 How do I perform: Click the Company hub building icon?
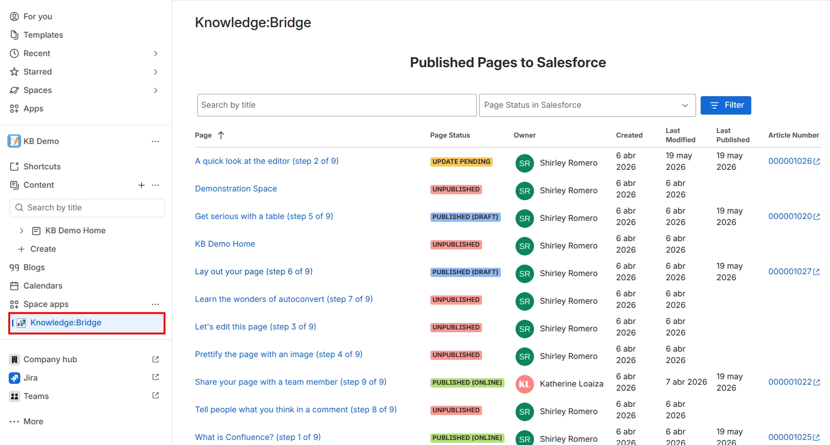[14, 359]
